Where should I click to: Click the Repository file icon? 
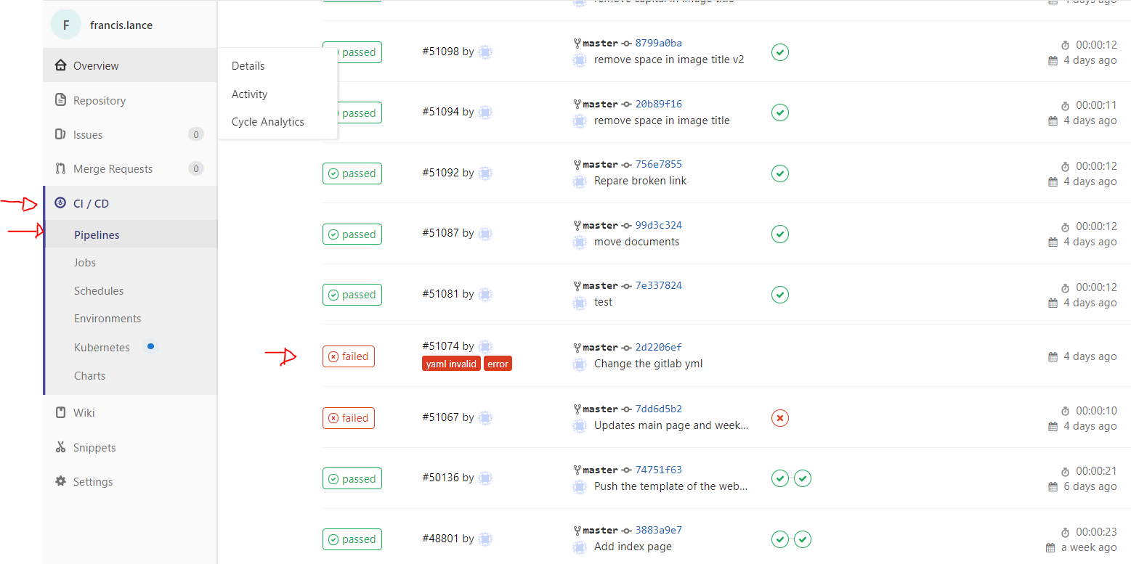[61, 100]
